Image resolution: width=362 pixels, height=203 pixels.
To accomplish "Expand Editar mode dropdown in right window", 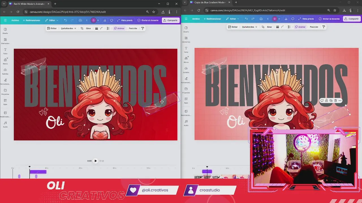I will click(232, 19).
